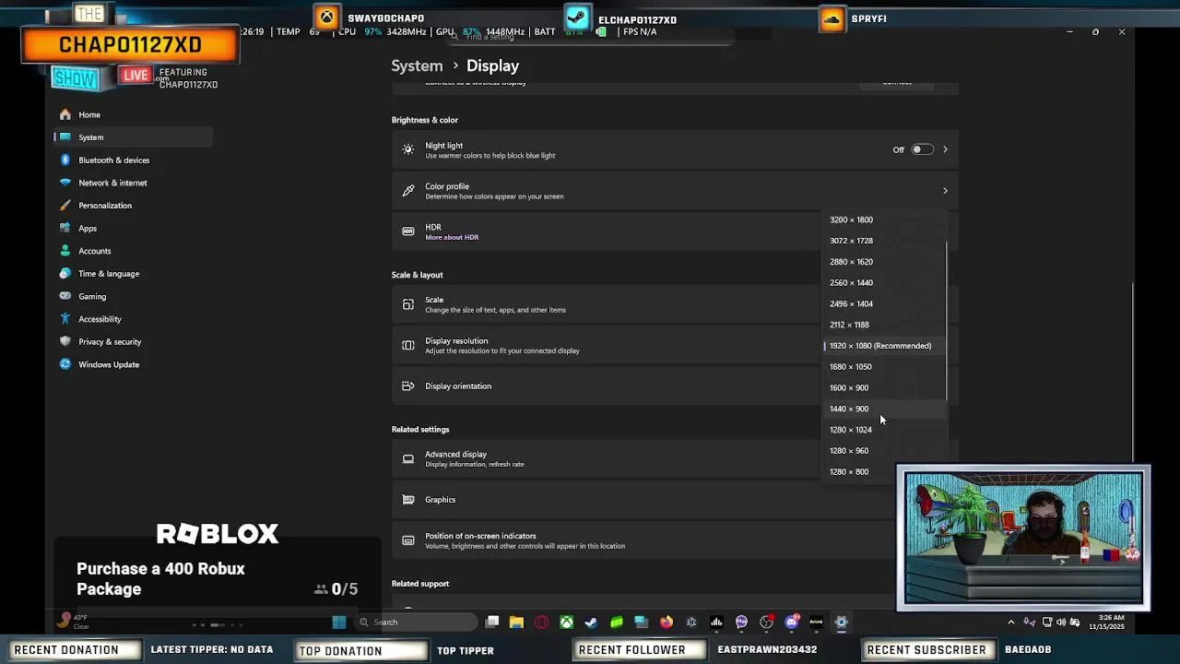Open Color profile settings via its chevron
1180x664 pixels.
click(x=945, y=191)
